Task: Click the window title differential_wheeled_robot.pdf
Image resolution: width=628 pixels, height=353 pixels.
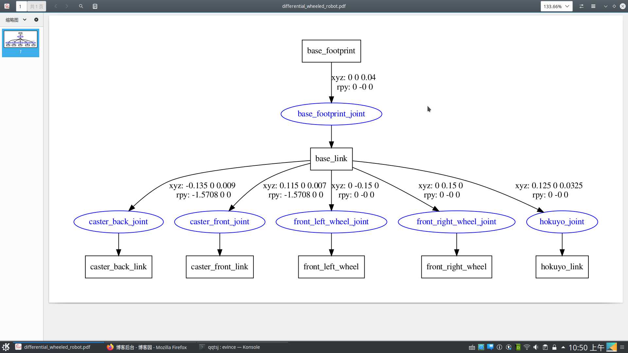Action: [314, 6]
